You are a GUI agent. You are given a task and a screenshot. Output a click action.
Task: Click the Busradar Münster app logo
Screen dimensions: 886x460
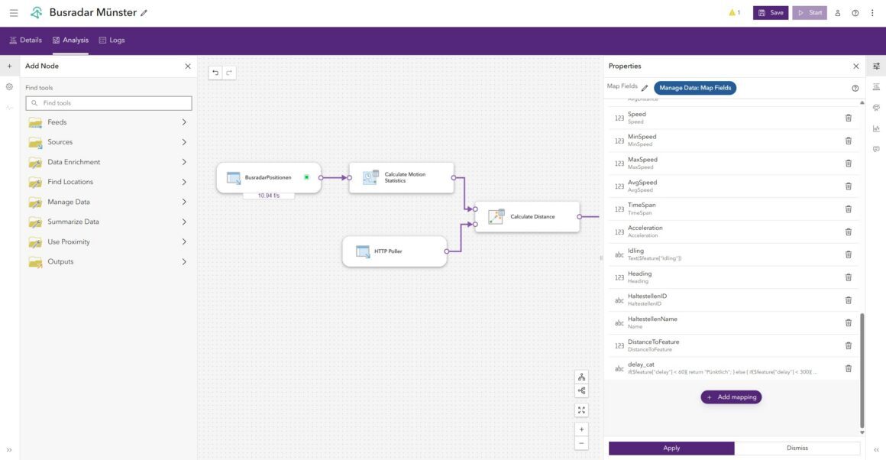point(36,12)
